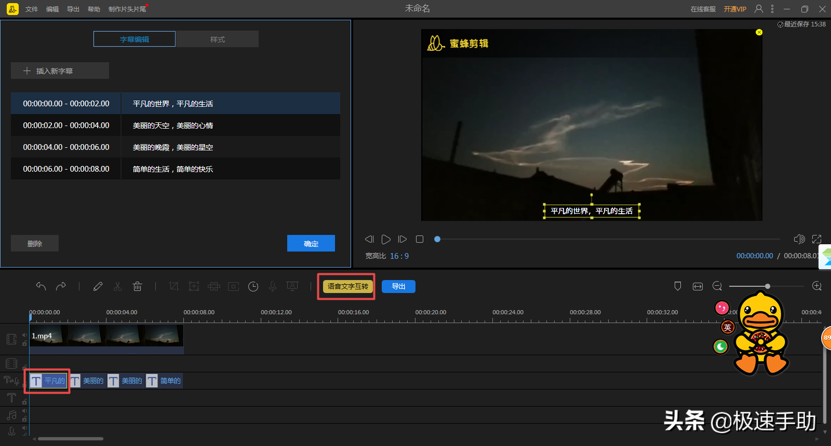Image resolution: width=831 pixels, height=446 pixels.
Task: Stop the video playback
Action: [420, 239]
